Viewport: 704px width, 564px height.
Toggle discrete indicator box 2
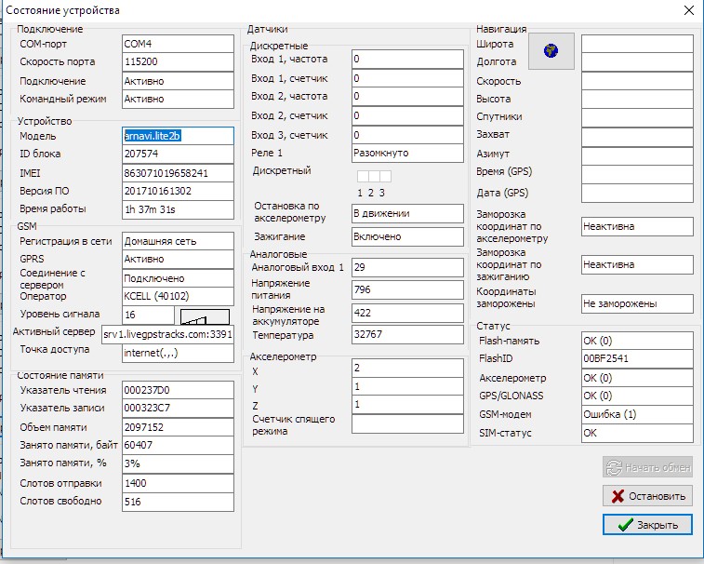point(374,176)
